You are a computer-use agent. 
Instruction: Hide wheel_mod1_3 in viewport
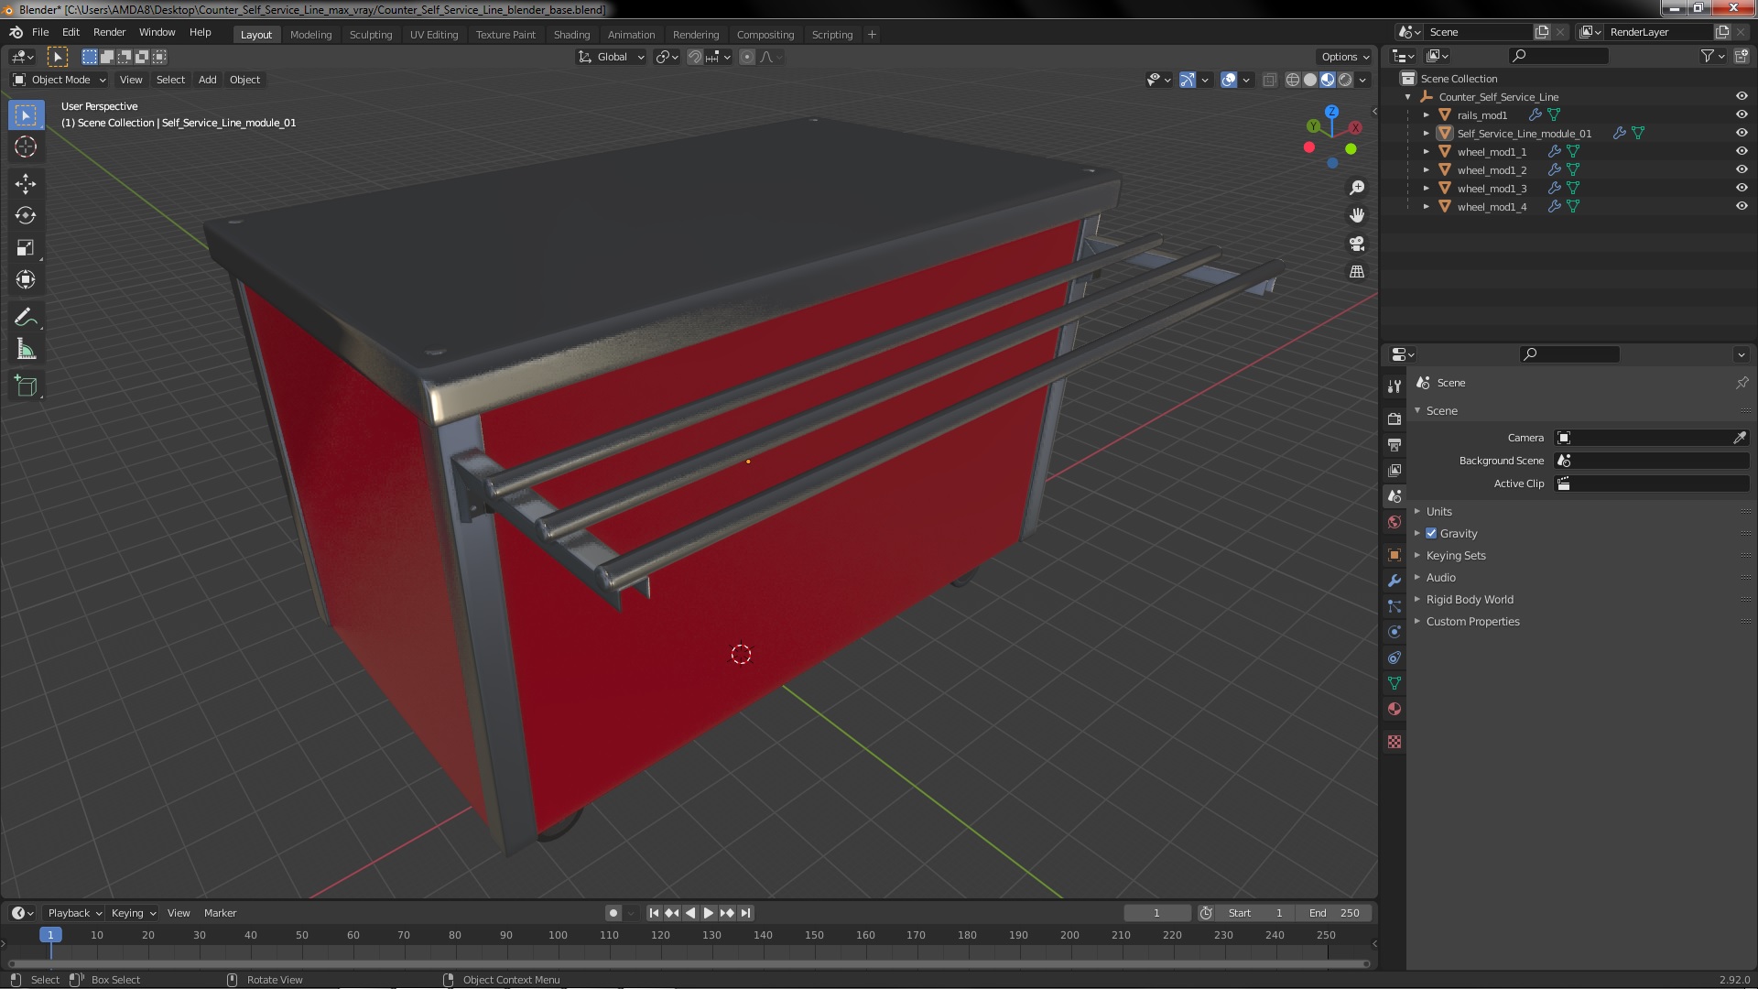coord(1742,188)
